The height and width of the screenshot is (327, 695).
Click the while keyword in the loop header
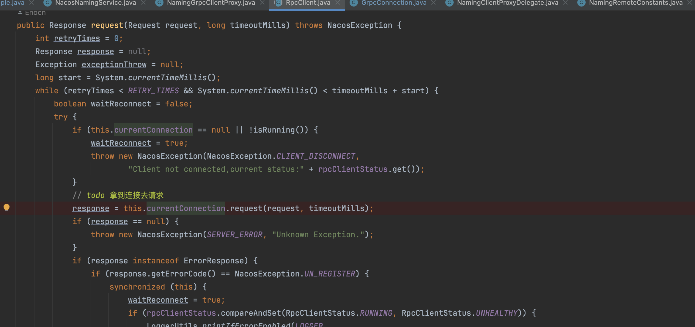(x=47, y=91)
